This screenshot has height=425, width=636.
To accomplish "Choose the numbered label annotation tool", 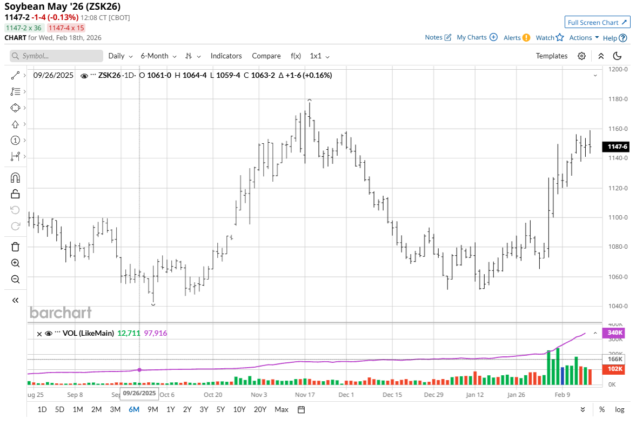I will pyautogui.click(x=16, y=141).
